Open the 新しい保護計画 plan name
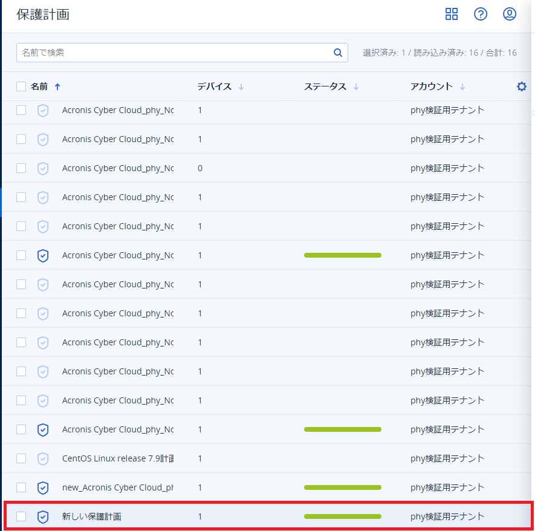Viewport: 535px width, 531px height. (x=92, y=516)
